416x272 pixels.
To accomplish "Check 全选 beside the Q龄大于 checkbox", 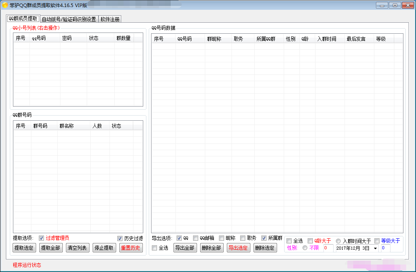I will (289, 241).
